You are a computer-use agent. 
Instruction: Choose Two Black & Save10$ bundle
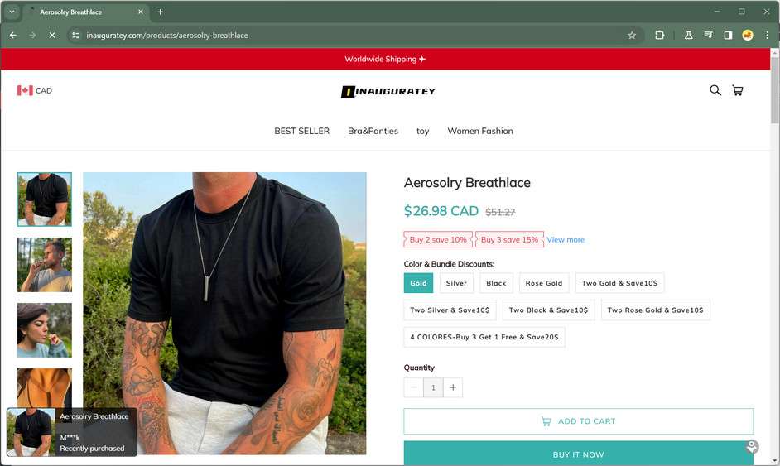pyautogui.click(x=548, y=310)
